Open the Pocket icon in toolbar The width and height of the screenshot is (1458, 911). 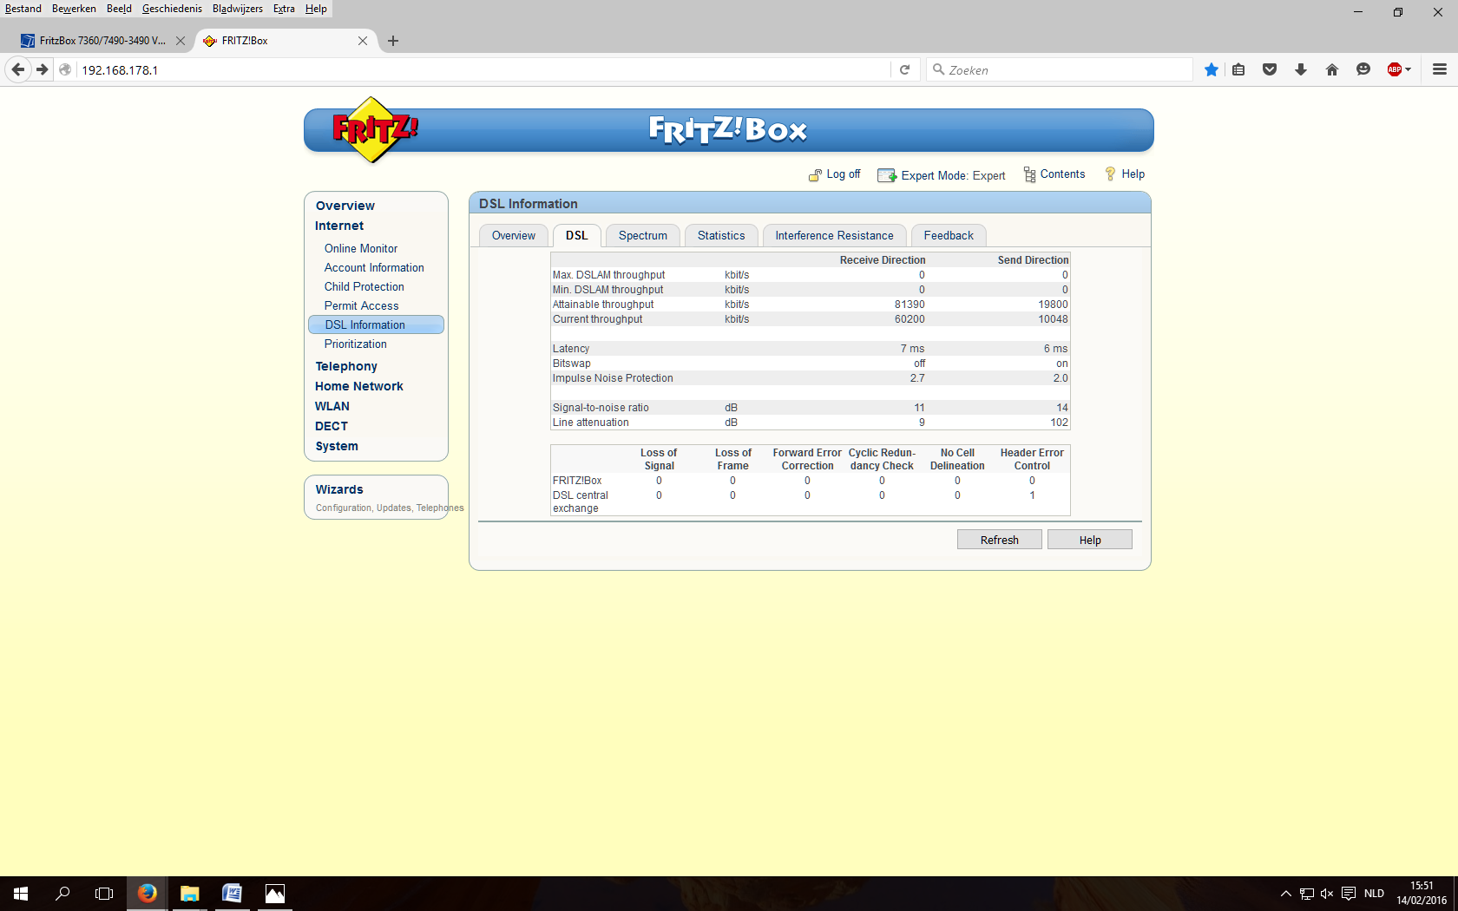(x=1269, y=70)
